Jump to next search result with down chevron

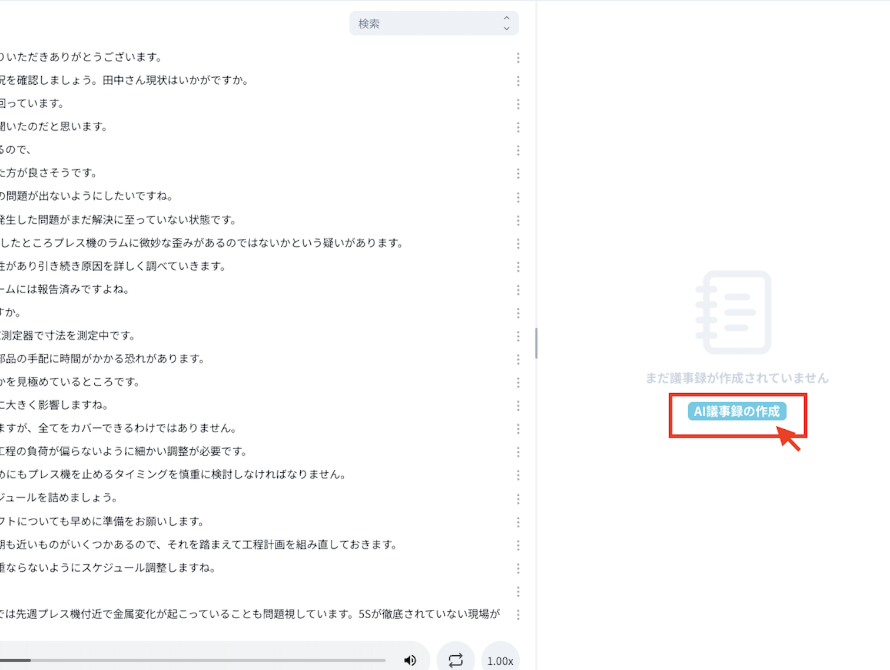(x=506, y=29)
